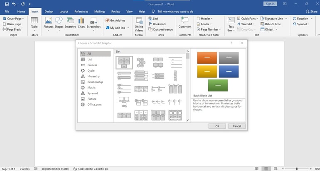Click the help question mark in dialog
320x171 pixels.
tap(231, 43)
